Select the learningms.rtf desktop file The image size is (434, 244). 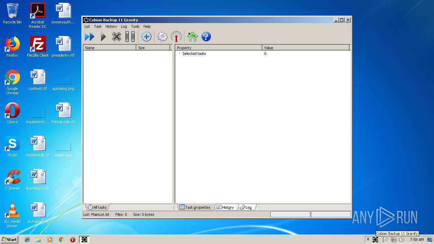pos(38,180)
